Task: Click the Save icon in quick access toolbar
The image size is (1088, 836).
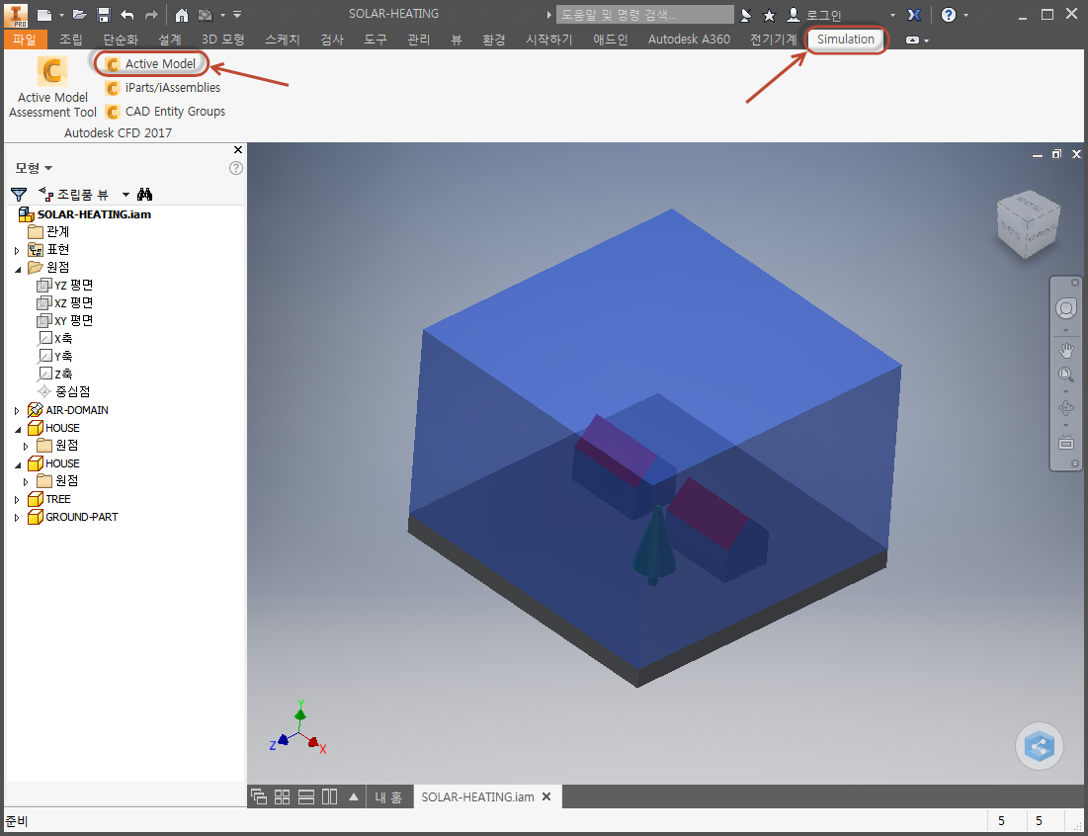Action: [x=104, y=15]
